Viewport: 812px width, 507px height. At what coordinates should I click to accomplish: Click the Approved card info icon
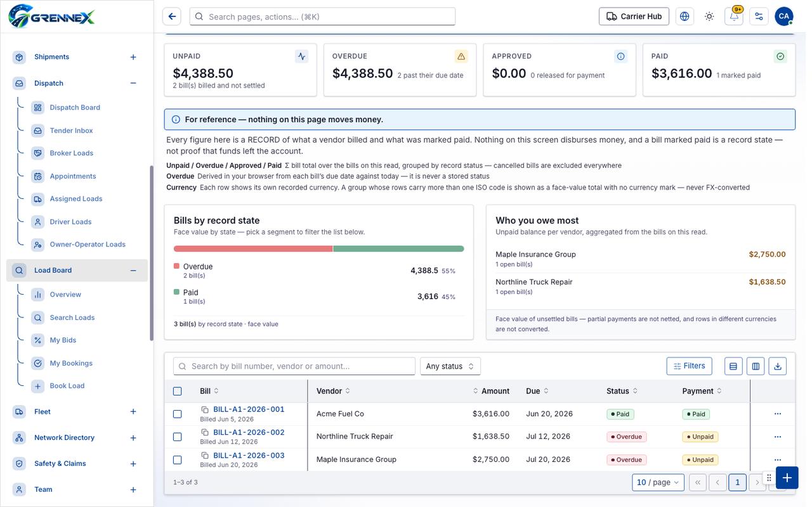[621, 56]
